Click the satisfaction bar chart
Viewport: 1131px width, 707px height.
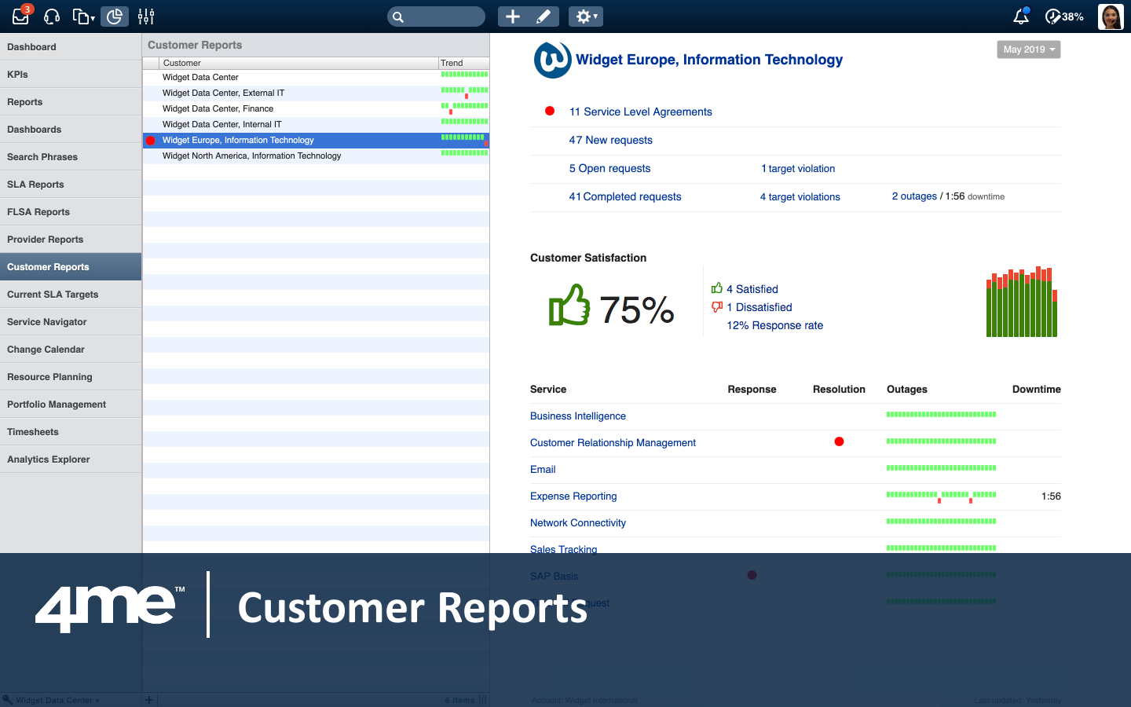1022,302
